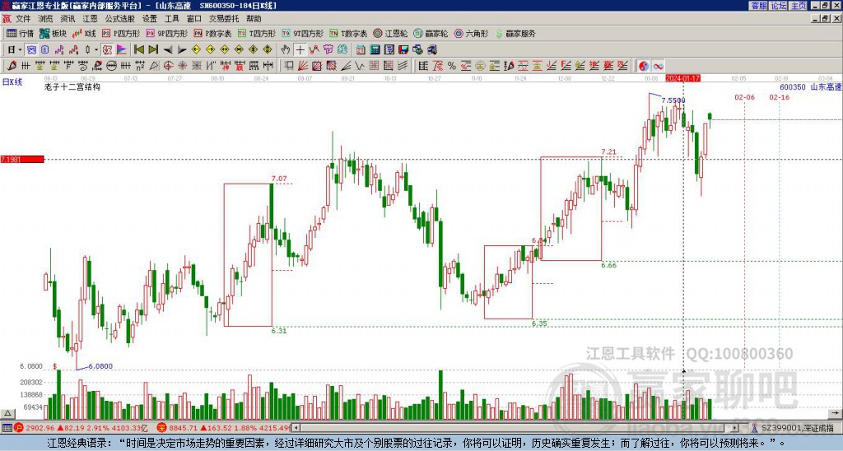843x451 pixels.
Task: Click the 老子十二宫结构 indicator label
Action: (72, 86)
